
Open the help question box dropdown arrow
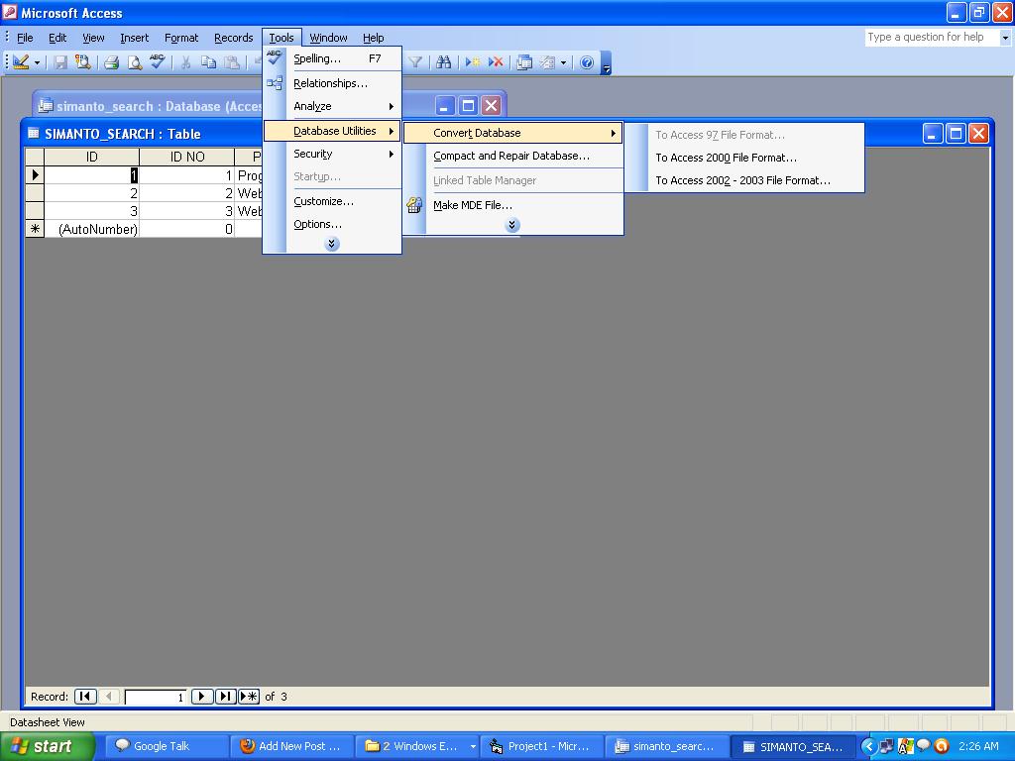(x=1005, y=38)
